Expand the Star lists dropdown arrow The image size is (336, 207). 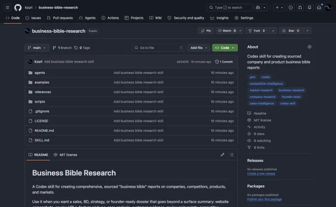(307, 31)
